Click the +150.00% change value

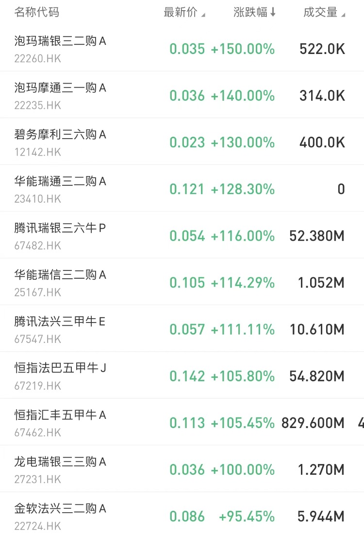(243, 49)
